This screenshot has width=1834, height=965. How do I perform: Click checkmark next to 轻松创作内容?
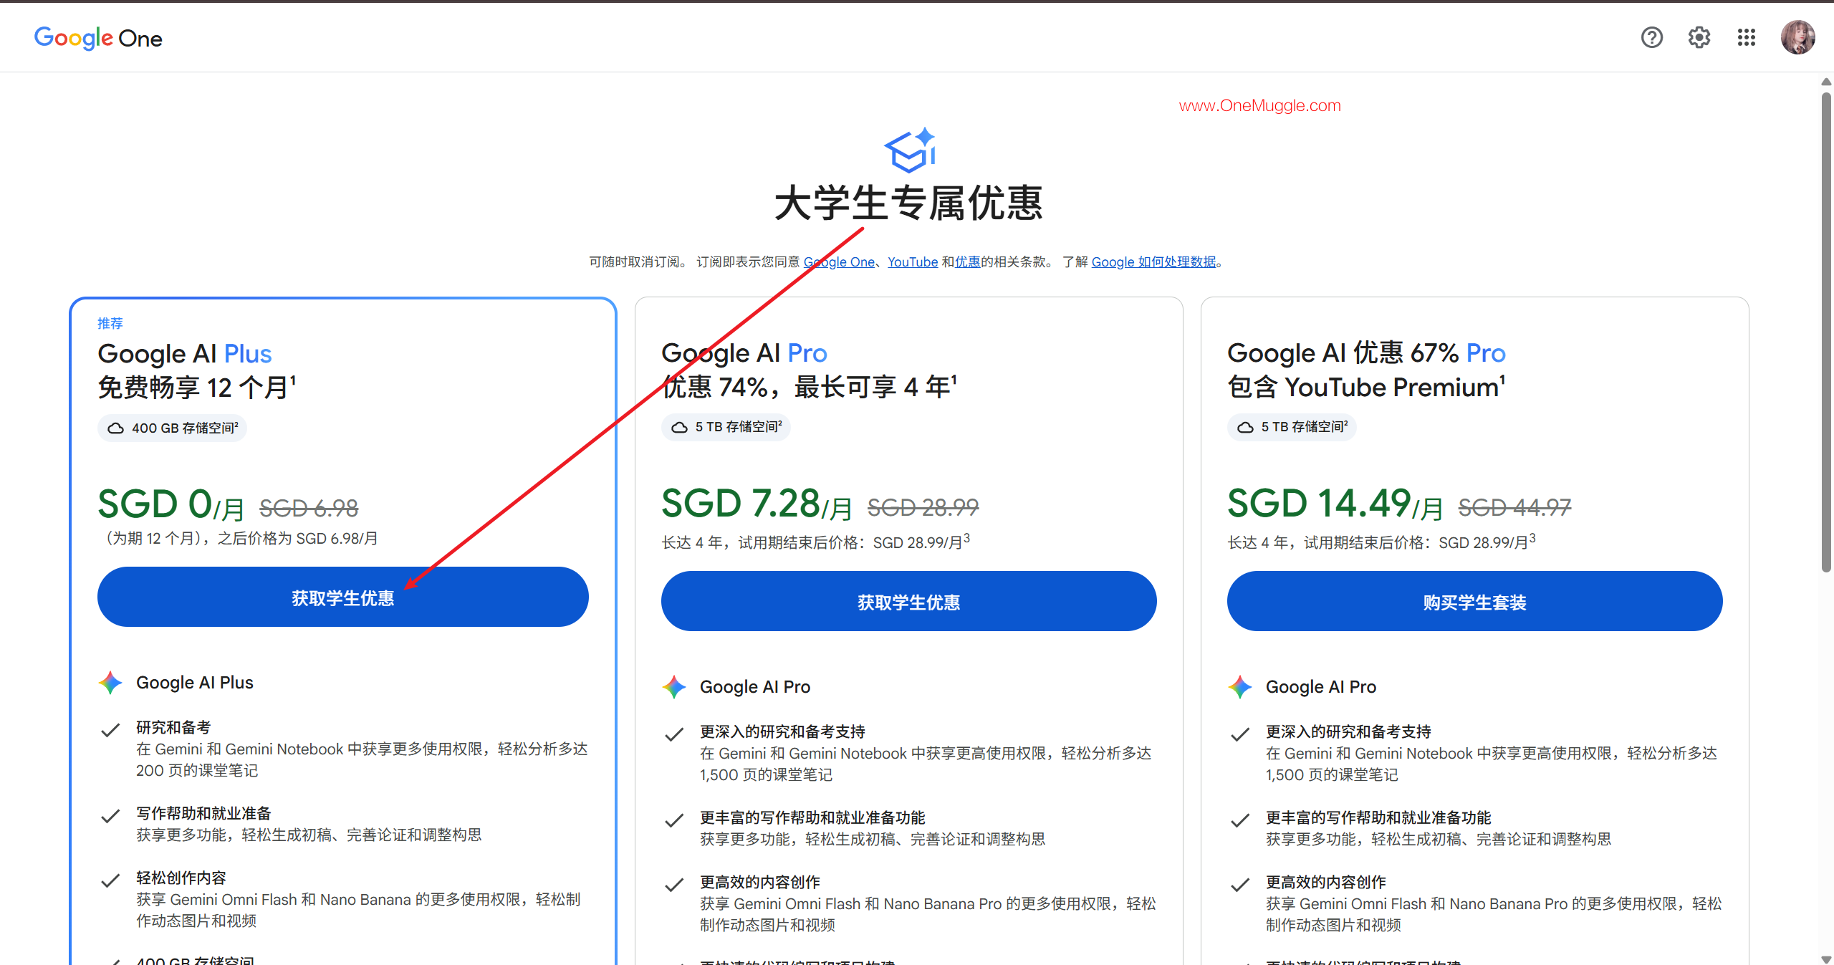pyautogui.click(x=110, y=880)
